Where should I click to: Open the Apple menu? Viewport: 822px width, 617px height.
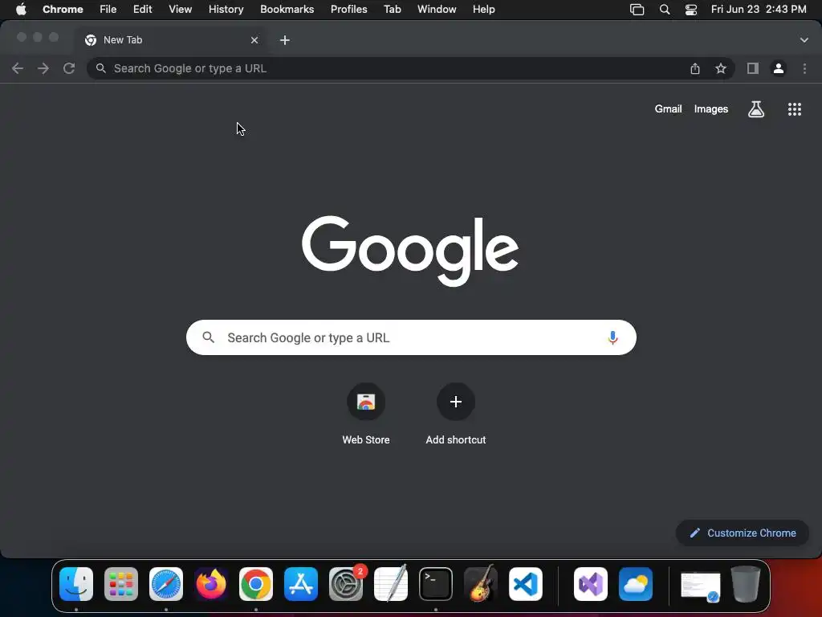tap(21, 9)
